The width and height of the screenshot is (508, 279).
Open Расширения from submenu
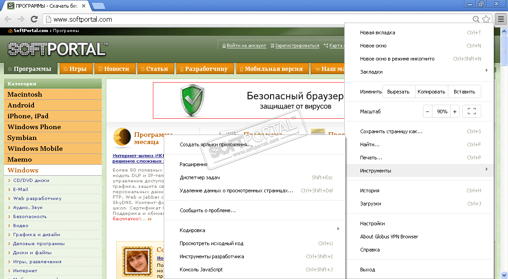(x=255, y=164)
